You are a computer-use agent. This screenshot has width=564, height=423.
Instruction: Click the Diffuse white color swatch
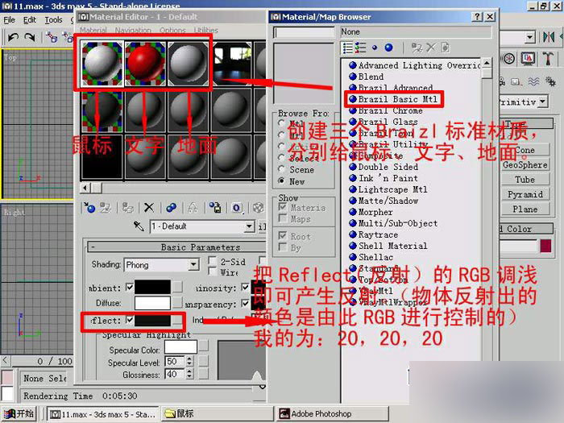coord(152,303)
